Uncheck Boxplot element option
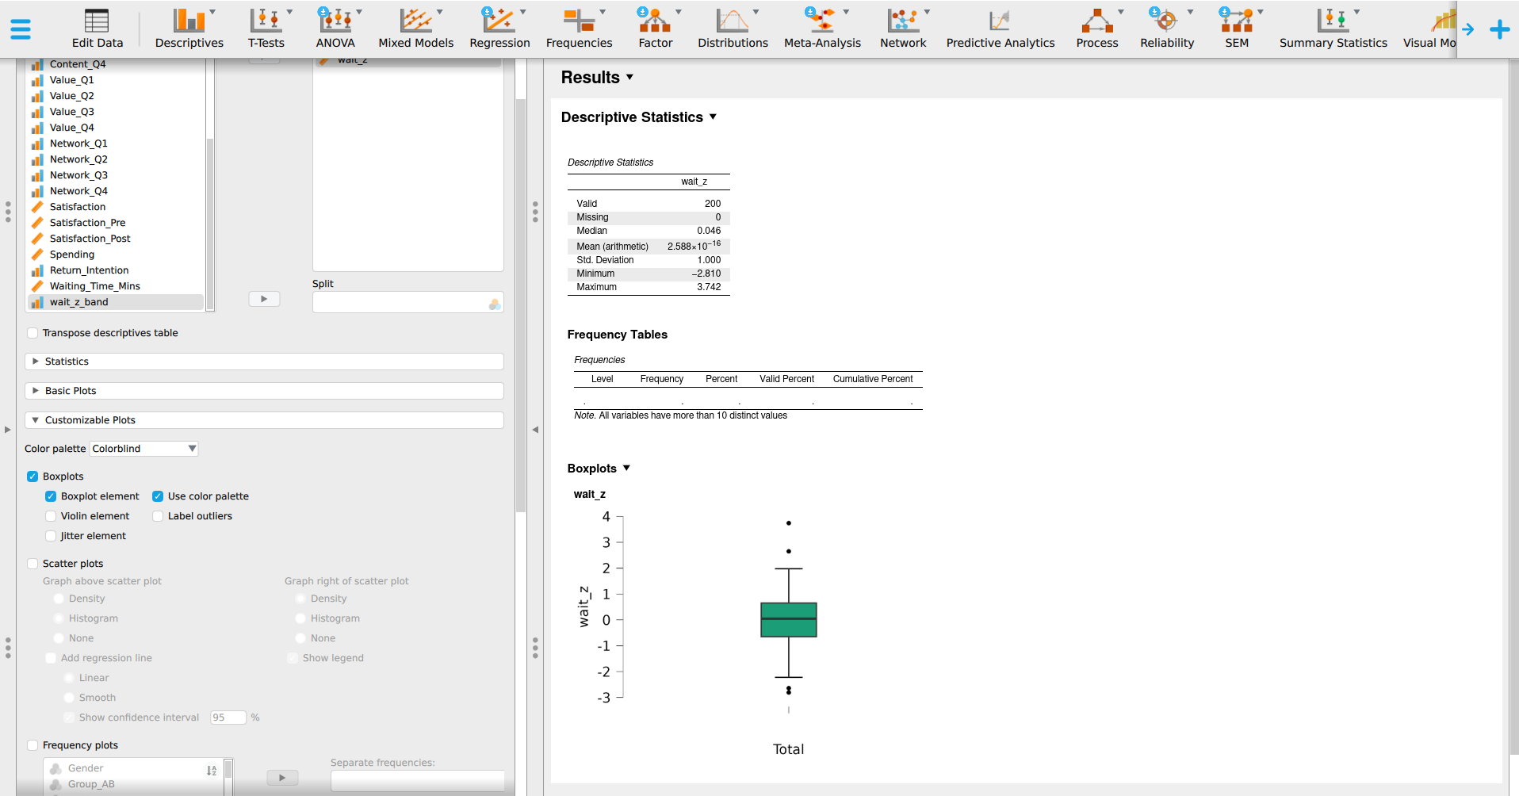This screenshot has width=1519, height=796. pos(51,496)
